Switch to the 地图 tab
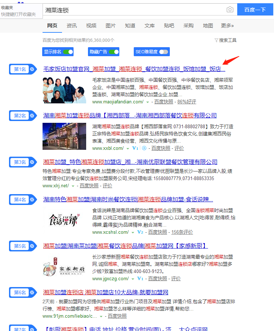The width and height of the screenshot is (274, 331). (208, 26)
